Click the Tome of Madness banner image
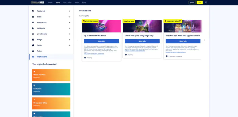238x117 pixels. click(x=142, y=26)
